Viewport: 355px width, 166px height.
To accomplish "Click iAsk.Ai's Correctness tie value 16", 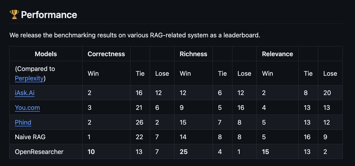I will tap(139, 93).
